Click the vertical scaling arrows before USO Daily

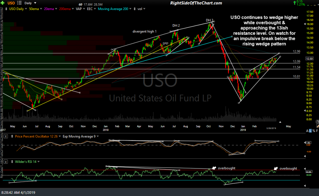coord(6,9)
